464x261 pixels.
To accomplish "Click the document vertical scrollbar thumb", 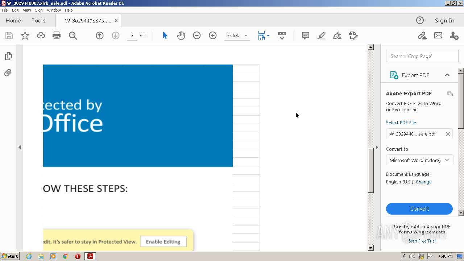I will pos(370,170).
